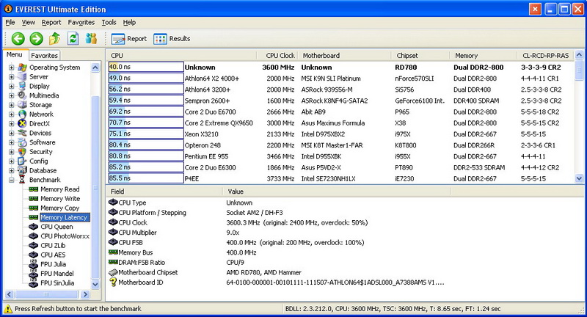Sort by the CPU Clock column header
The height and width of the screenshot is (317, 587).
[x=276, y=55]
